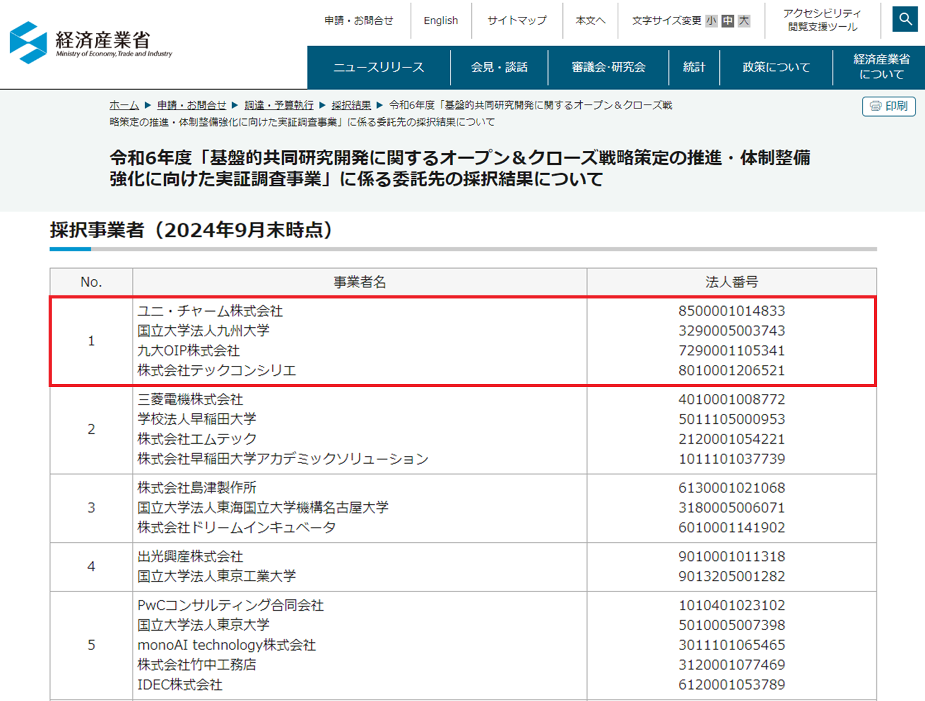Open アクセシビリティ閲覧支援ツール
This screenshot has width=925, height=701.
[x=823, y=20]
